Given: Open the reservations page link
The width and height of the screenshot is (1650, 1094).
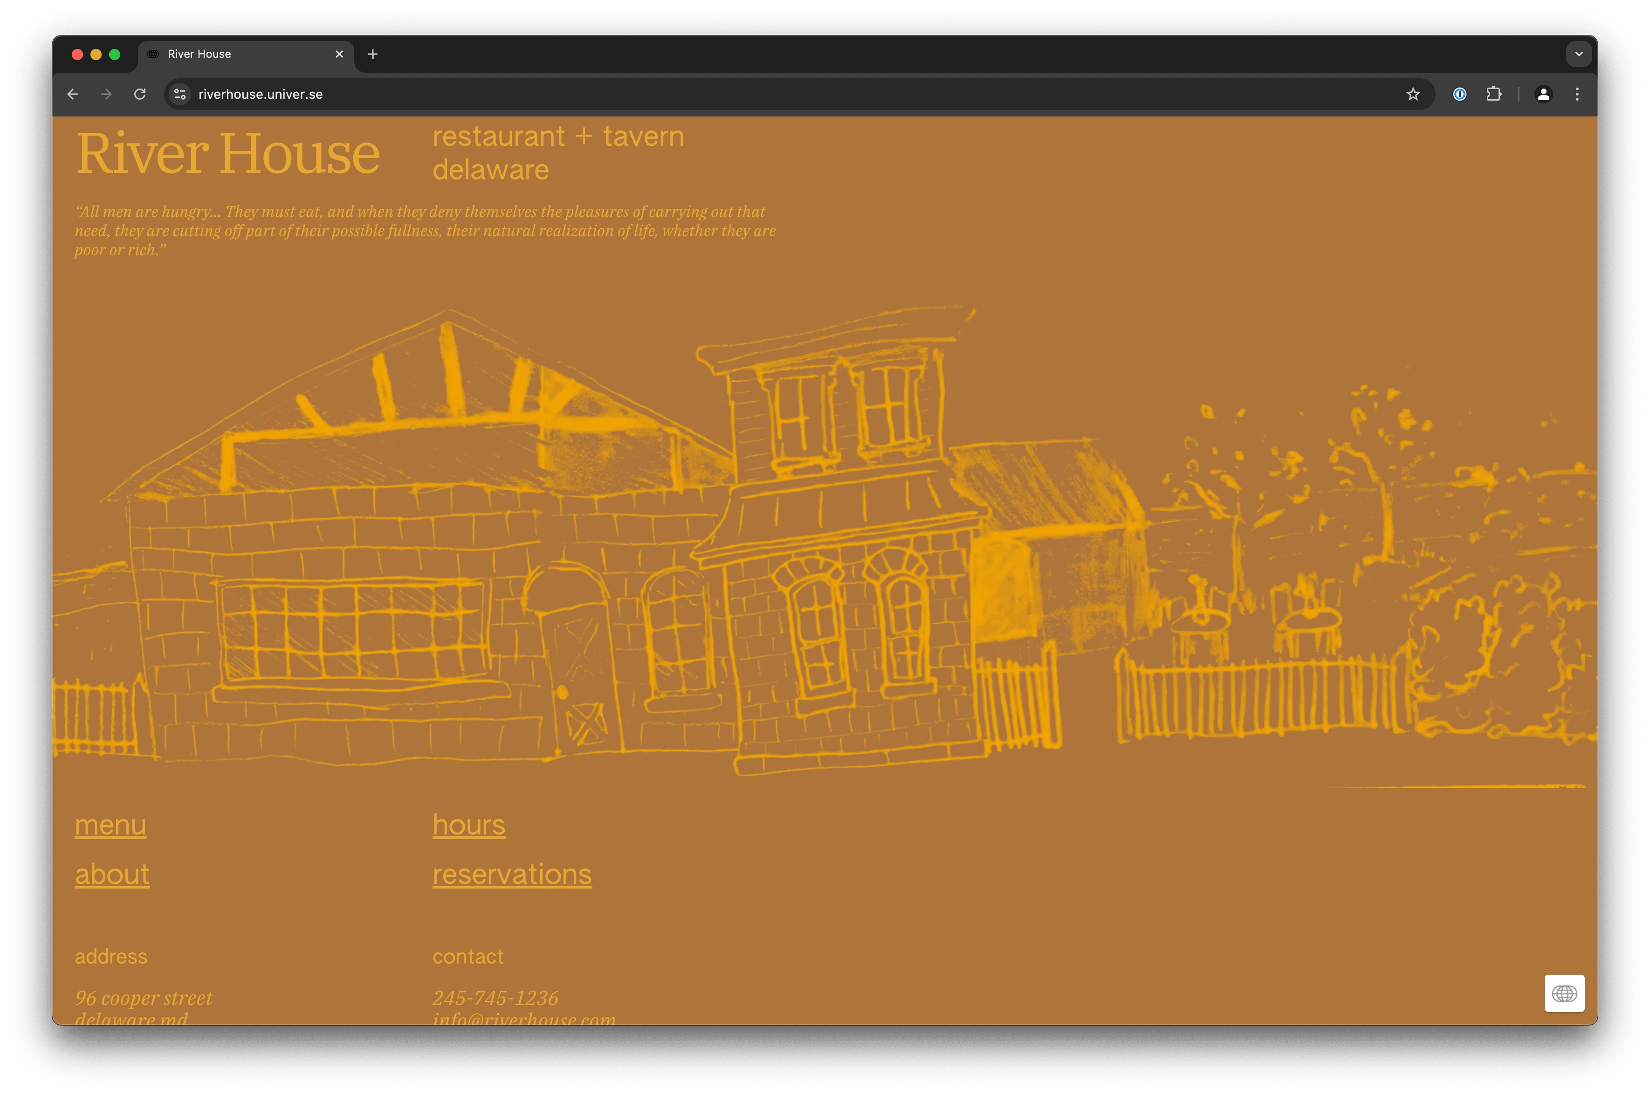Looking at the screenshot, I should 512,873.
